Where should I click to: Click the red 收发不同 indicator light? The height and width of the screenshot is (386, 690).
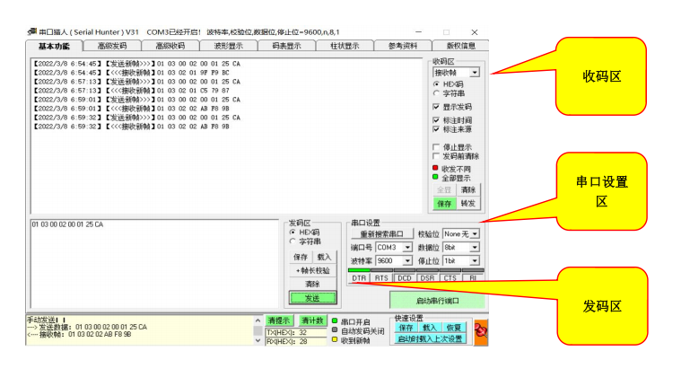coord(435,168)
